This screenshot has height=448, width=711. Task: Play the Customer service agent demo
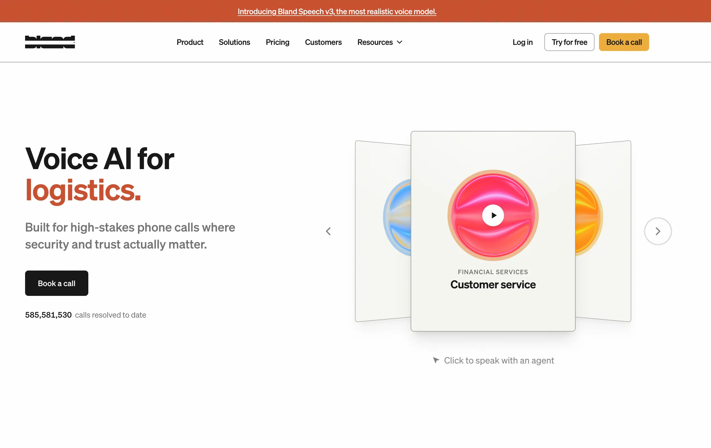tap(493, 215)
